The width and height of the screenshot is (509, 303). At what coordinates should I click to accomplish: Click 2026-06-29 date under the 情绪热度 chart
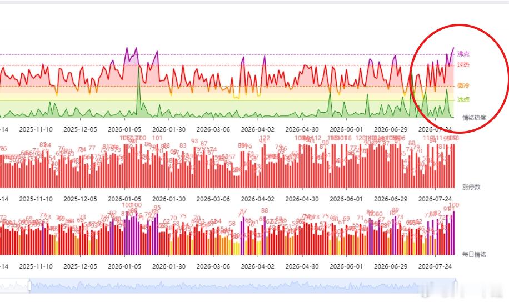pyautogui.click(x=391, y=129)
